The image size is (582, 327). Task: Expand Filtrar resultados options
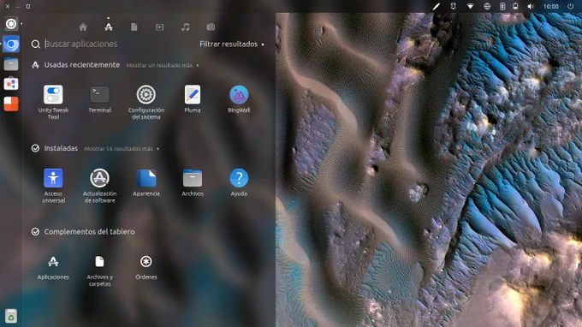click(x=232, y=45)
